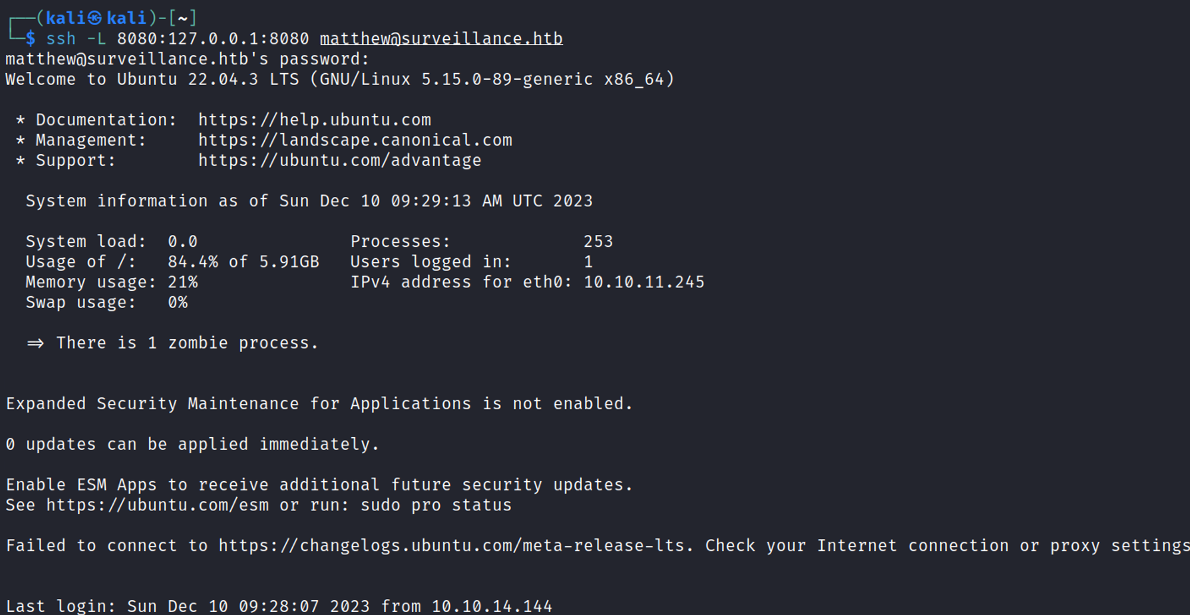Open the help.ubuntu.com documentation URL
This screenshot has height=615, width=1190.
pos(314,120)
